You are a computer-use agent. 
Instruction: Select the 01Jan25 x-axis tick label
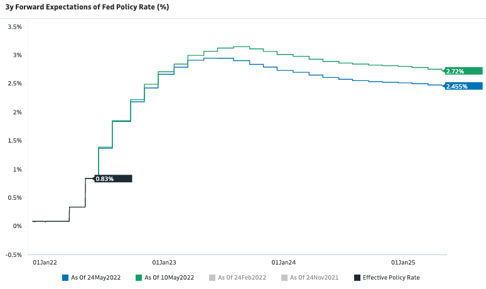[x=403, y=261]
